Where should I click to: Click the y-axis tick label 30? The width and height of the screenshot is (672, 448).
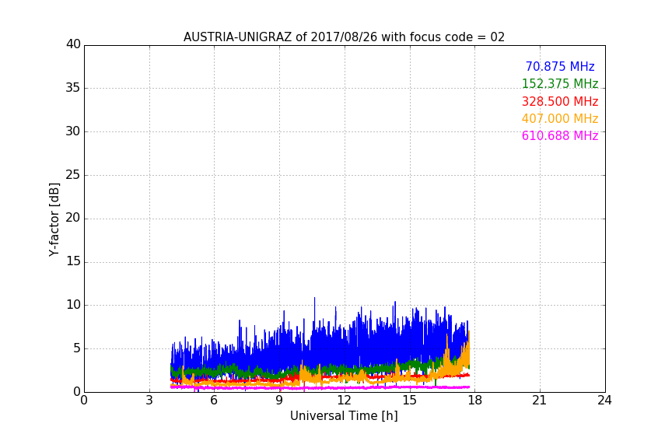point(73,131)
